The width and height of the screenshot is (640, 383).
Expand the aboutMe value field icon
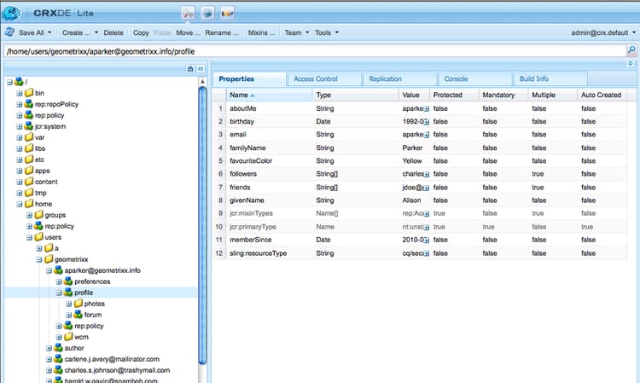pyautogui.click(x=426, y=108)
